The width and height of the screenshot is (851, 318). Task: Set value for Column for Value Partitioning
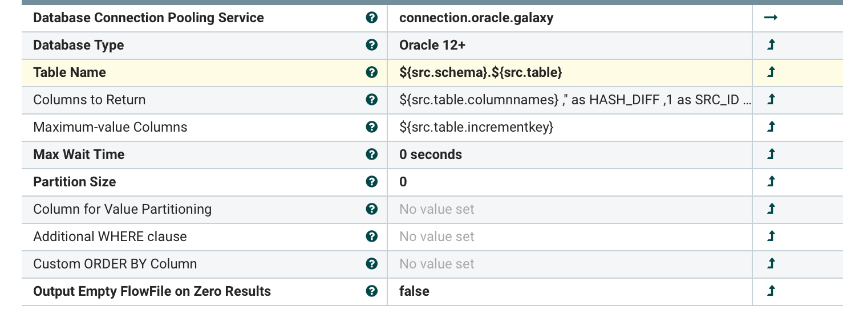pos(570,209)
